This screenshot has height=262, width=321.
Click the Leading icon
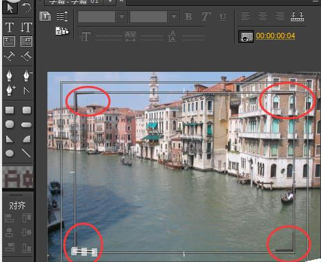pos(172,36)
